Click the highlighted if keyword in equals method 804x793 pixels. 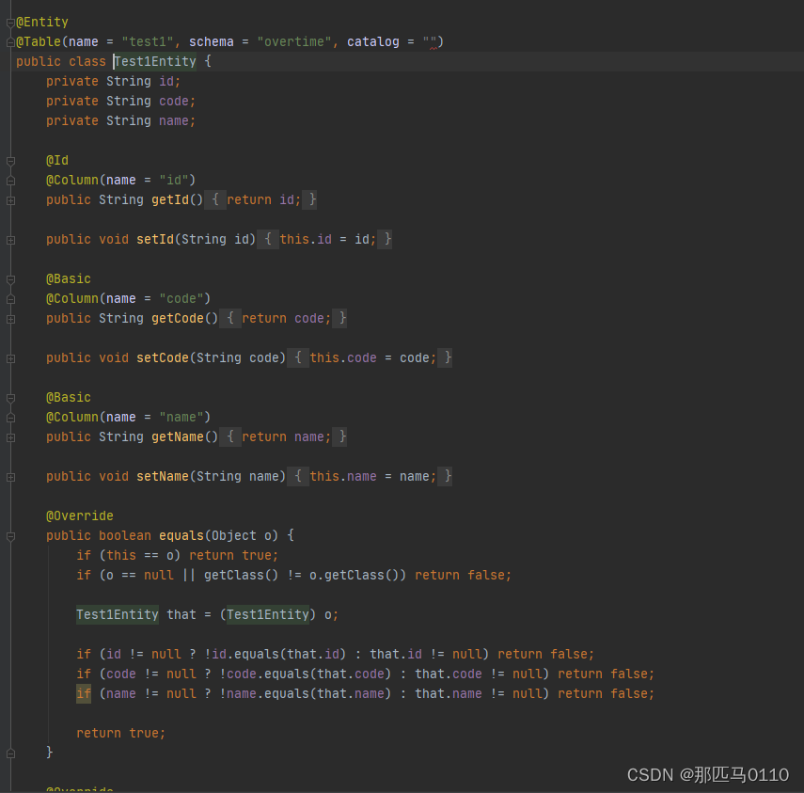pos(83,693)
